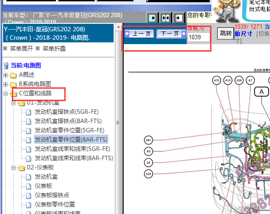The width and height of the screenshot is (270, 214).
Task: Click the 当前:电路图 computer icon
Action: tap(6, 66)
